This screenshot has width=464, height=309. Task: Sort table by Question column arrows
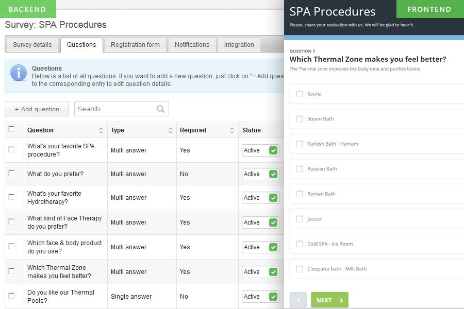(101, 130)
